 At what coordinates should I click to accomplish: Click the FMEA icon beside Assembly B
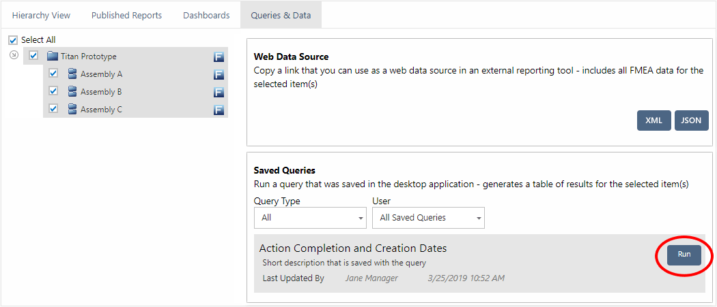[219, 93]
